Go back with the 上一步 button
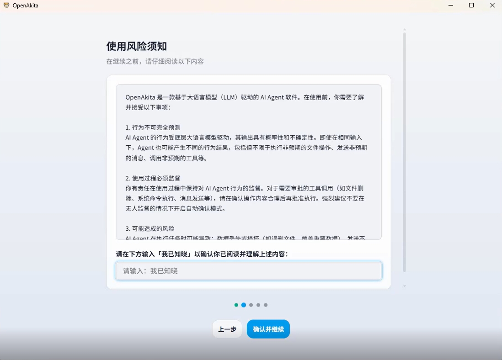This screenshot has width=502, height=360. tap(227, 329)
